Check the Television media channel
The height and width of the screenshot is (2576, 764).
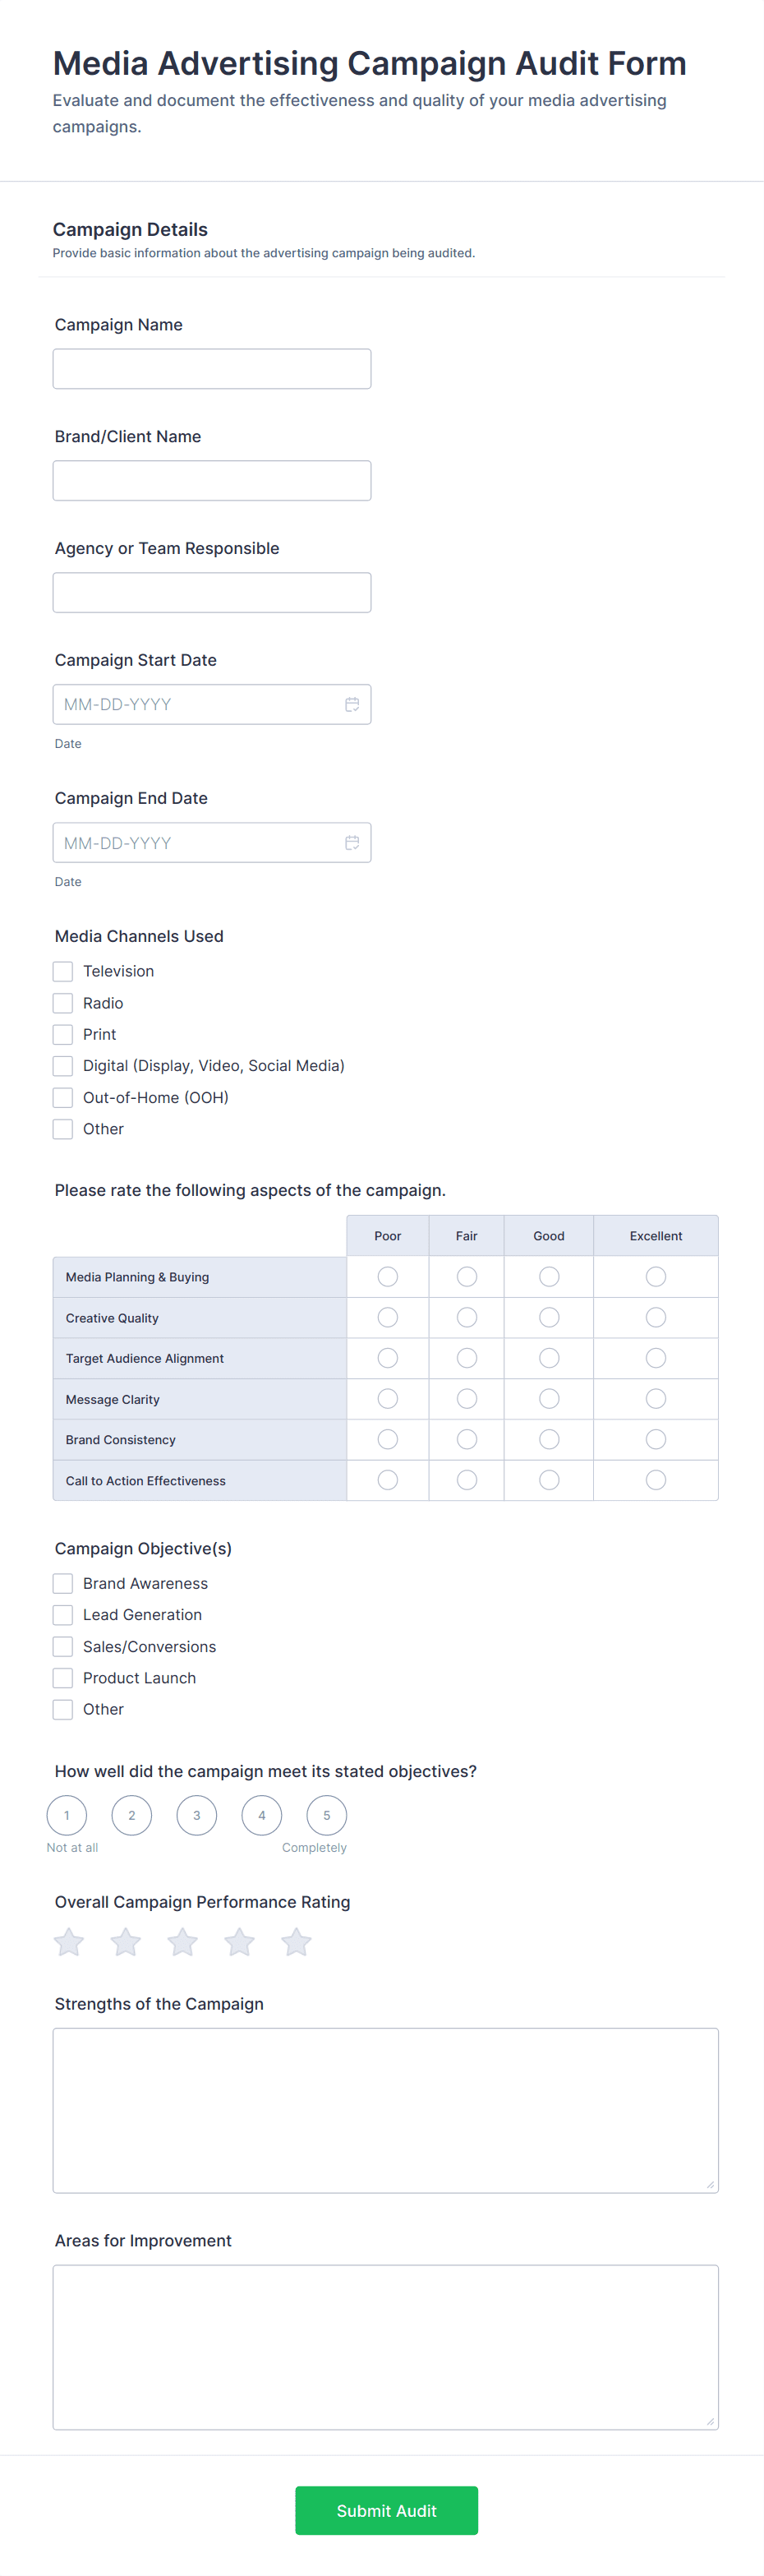tap(63, 971)
